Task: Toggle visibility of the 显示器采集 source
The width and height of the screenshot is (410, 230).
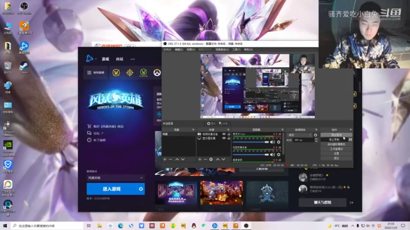Action: [x=224, y=138]
